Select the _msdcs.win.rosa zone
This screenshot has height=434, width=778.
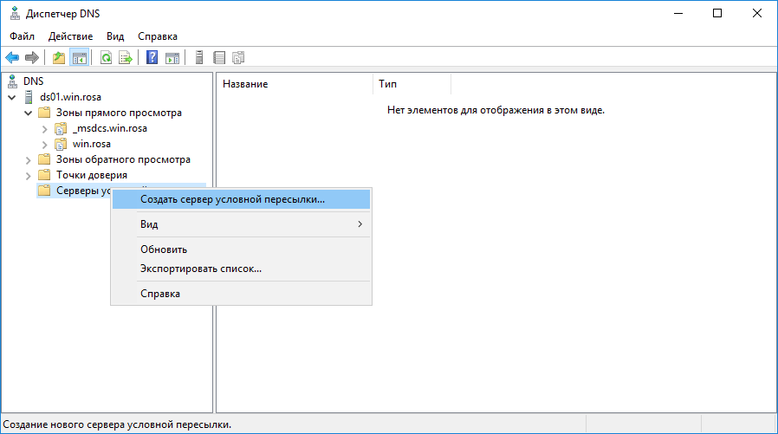coord(109,128)
